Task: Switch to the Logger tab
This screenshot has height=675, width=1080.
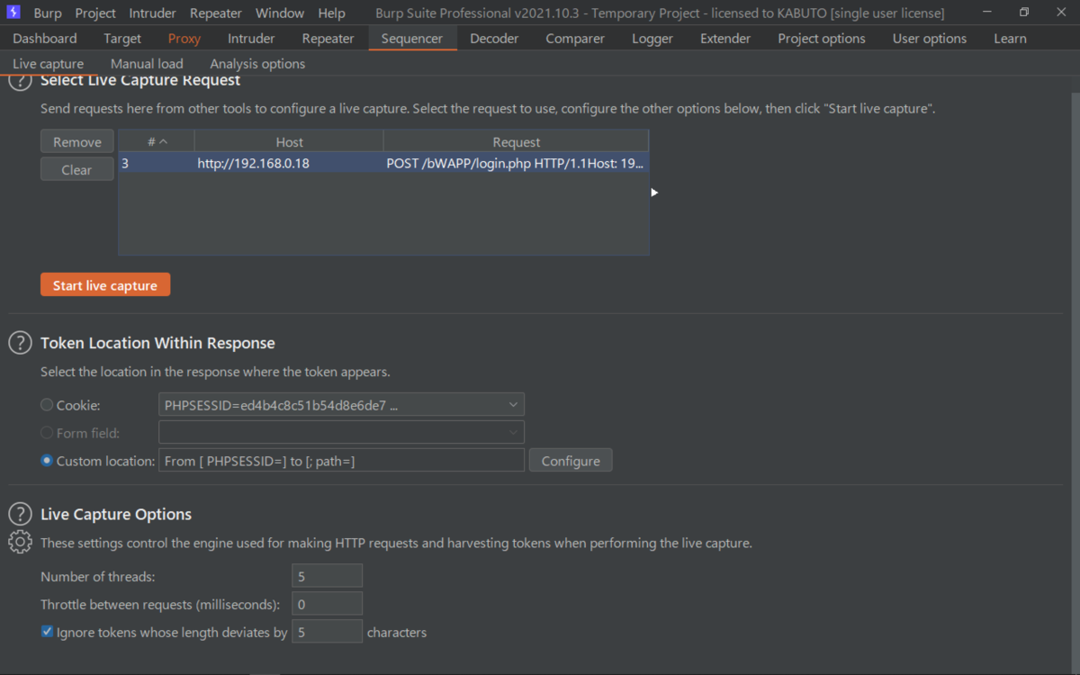Action: tap(652, 39)
